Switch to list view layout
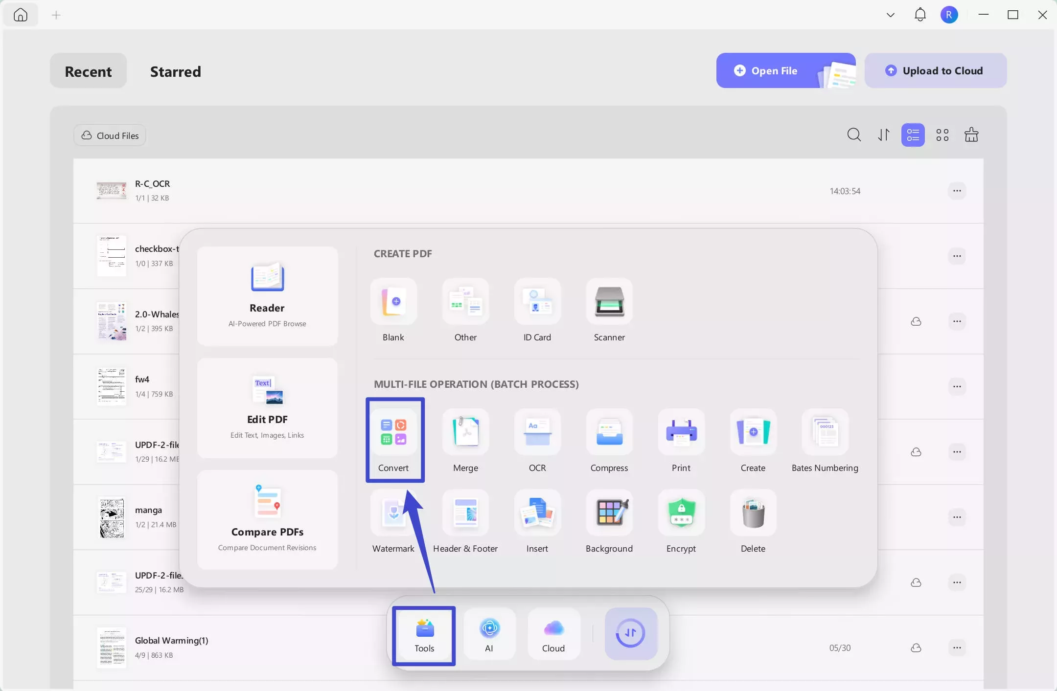 (x=913, y=135)
